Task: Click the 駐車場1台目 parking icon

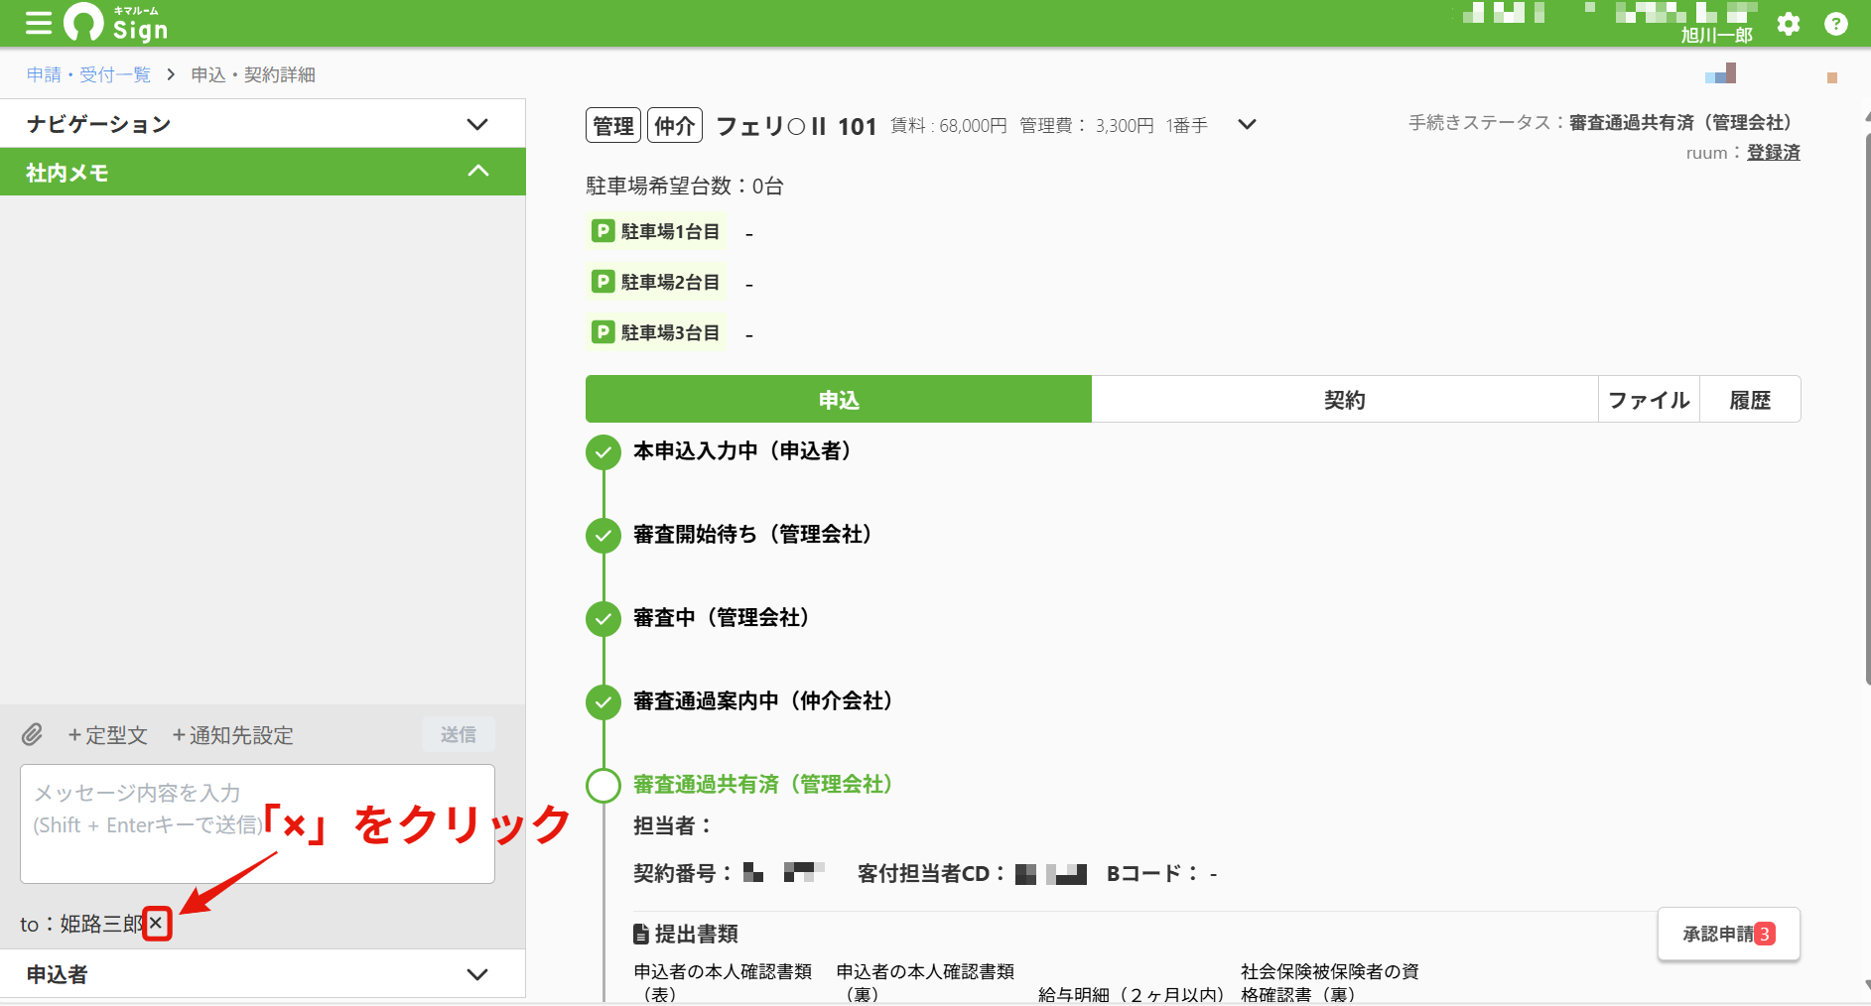Action: pos(602,231)
